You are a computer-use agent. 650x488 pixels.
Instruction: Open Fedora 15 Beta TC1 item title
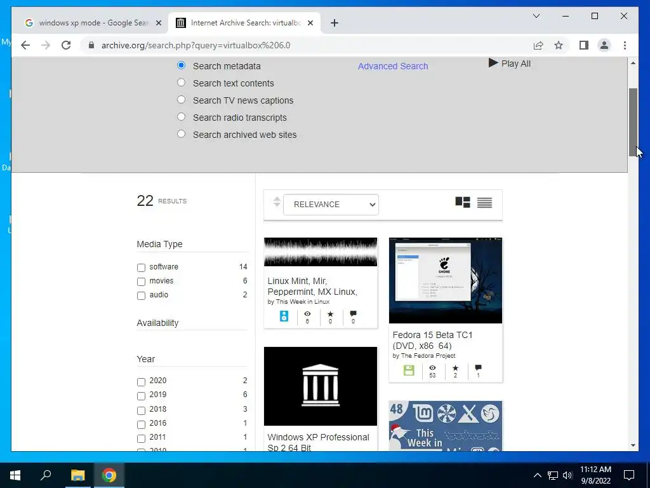(432, 341)
